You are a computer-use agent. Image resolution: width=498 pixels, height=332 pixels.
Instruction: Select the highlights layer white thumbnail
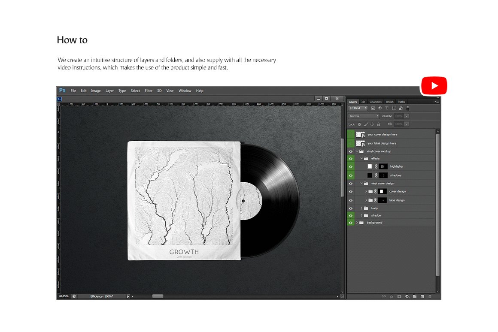(x=370, y=166)
